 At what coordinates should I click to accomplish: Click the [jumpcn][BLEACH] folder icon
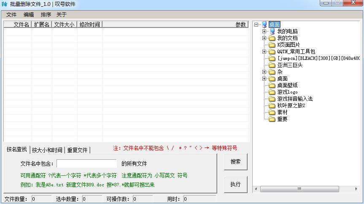tap(272, 58)
